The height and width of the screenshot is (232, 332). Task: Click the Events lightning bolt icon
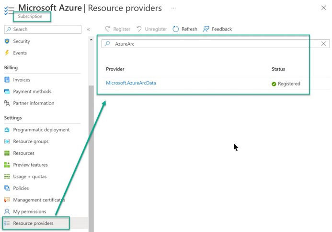[7, 53]
